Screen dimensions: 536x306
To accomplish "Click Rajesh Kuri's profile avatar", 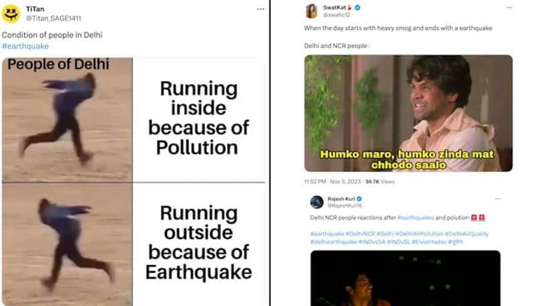I will click(317, 202).
